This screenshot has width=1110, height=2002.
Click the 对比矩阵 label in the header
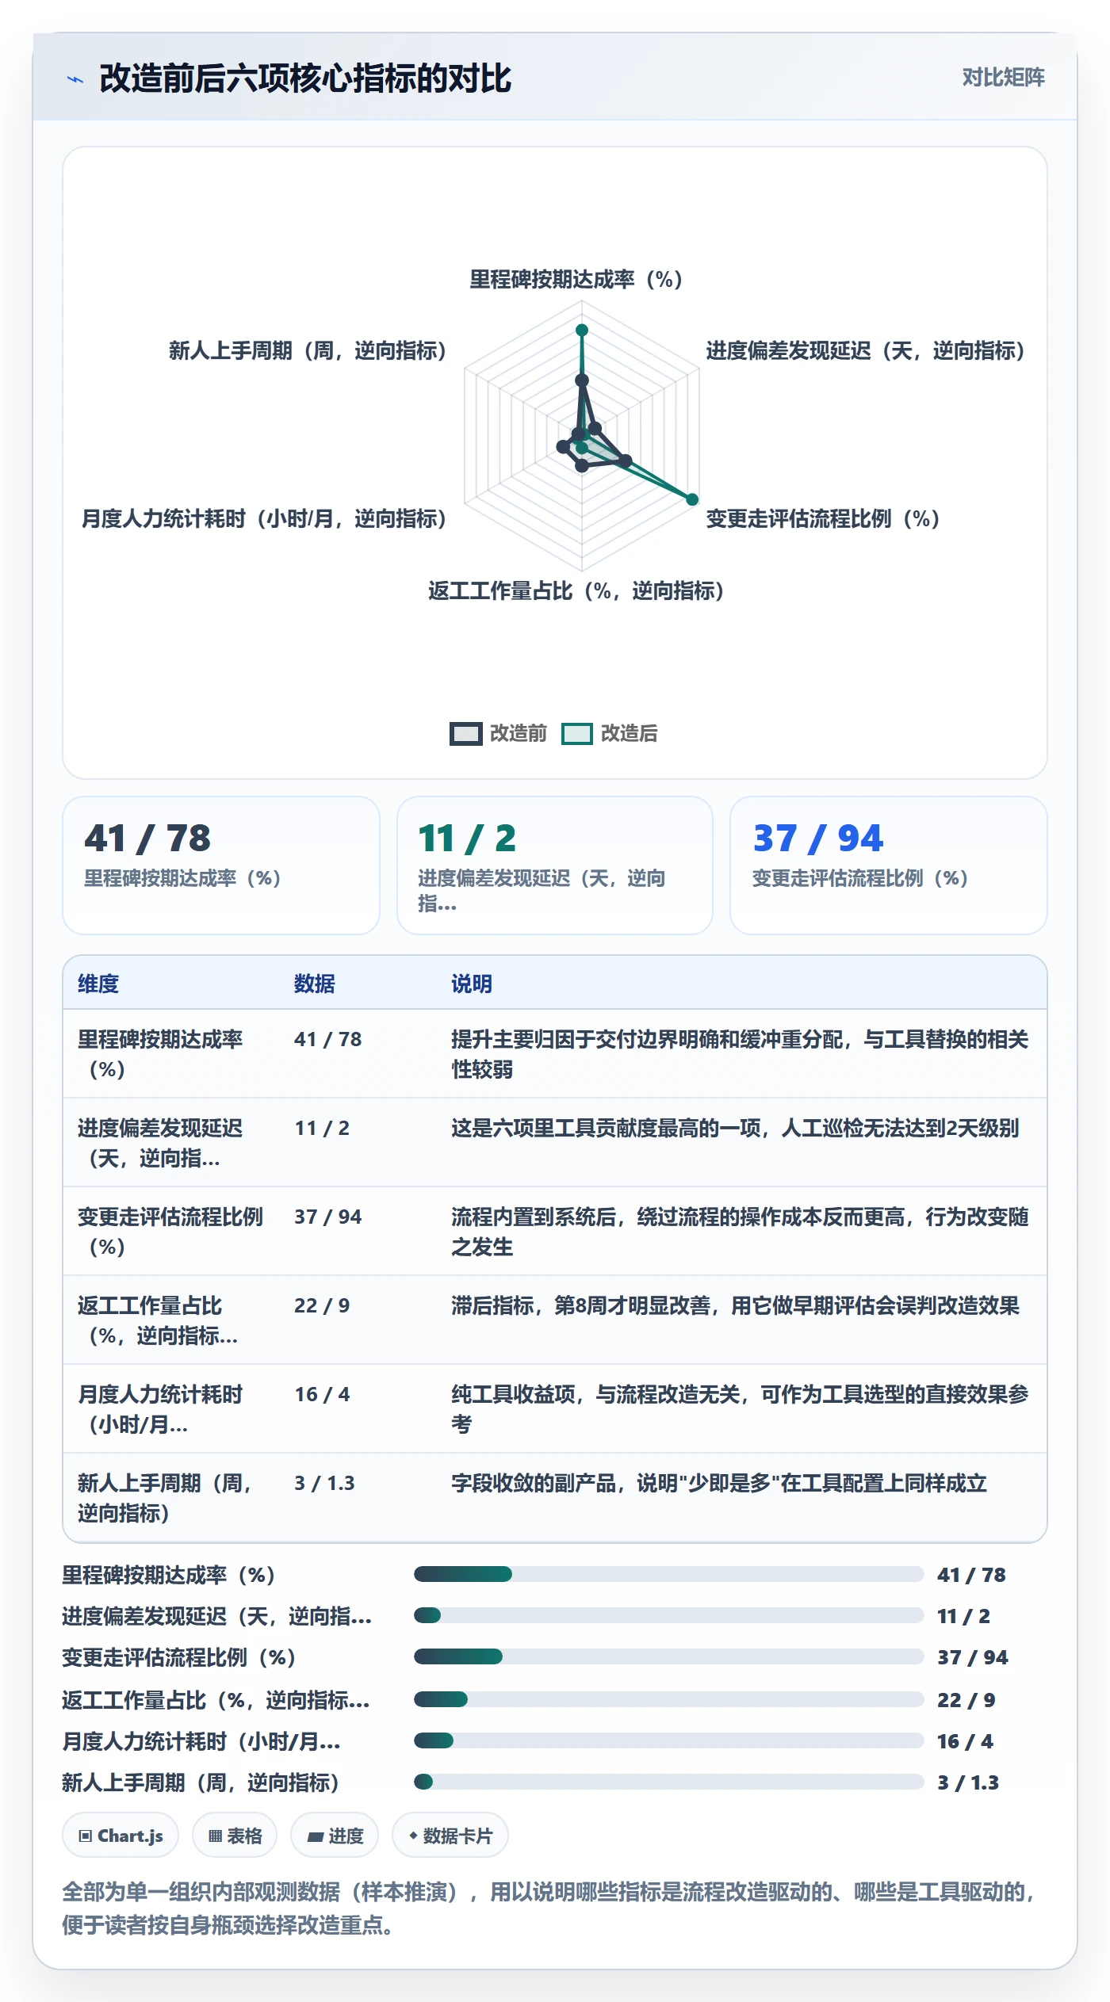click(x=1003, y=78)
